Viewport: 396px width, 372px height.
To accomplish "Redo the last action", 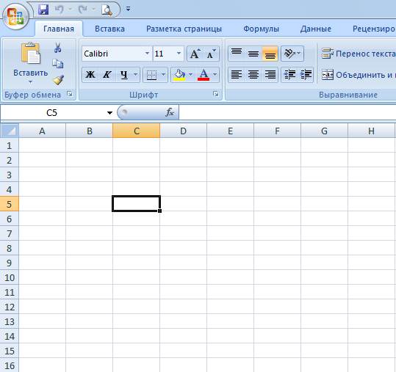I will click(82, 10).
